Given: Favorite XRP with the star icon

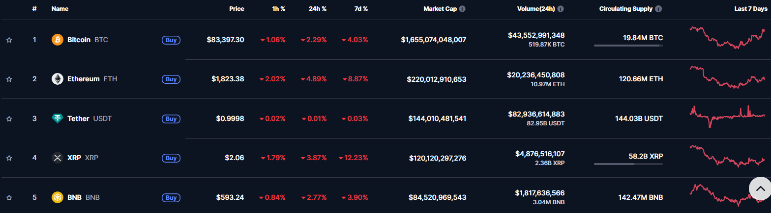Looking at the screenshot, I should click(x=9, y=158).
